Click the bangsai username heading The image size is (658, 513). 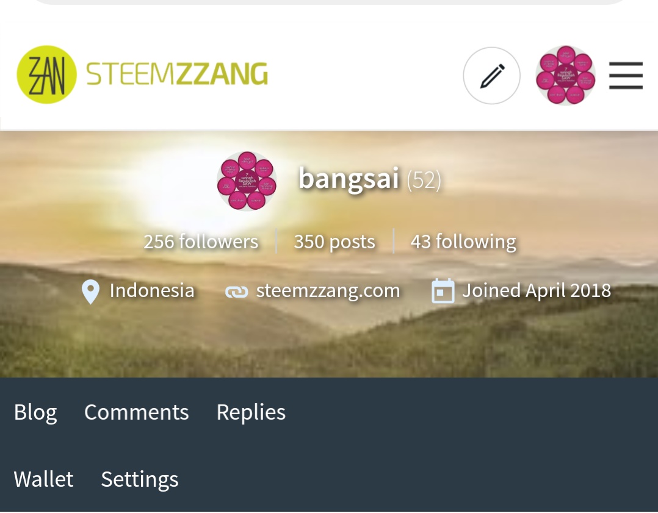[349, 179]
